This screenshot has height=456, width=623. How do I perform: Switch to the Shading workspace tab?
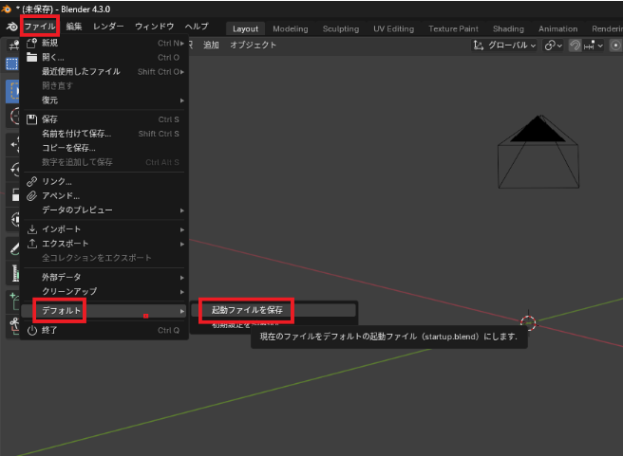(x=508, y=28)
